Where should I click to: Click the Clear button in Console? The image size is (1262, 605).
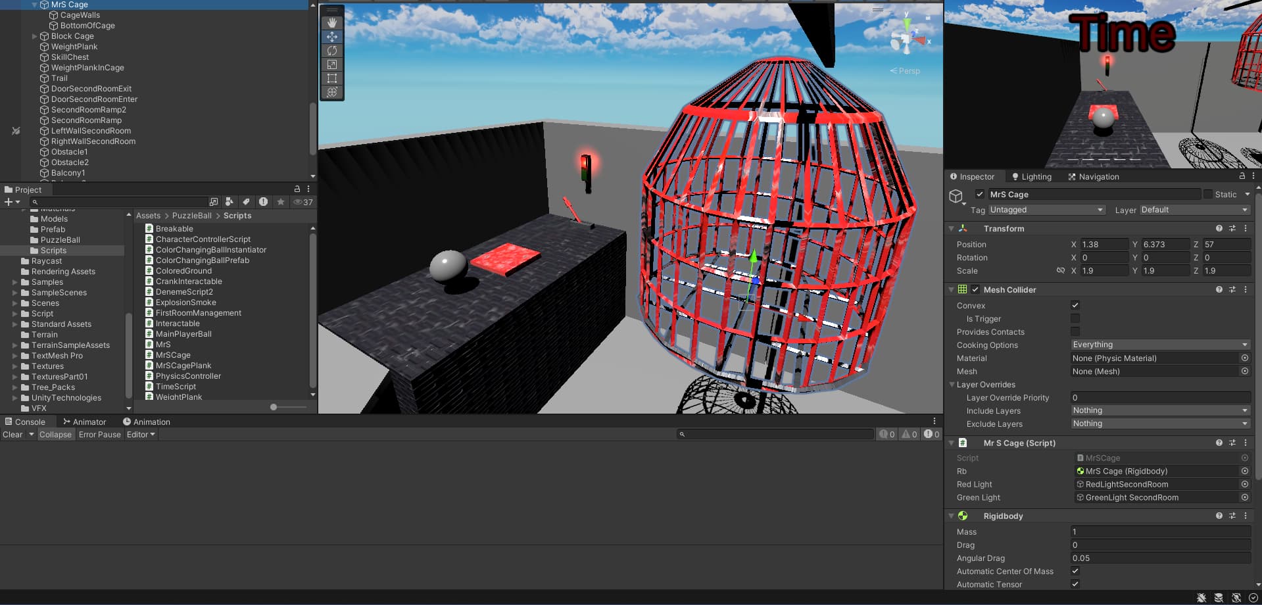[12, 434]
